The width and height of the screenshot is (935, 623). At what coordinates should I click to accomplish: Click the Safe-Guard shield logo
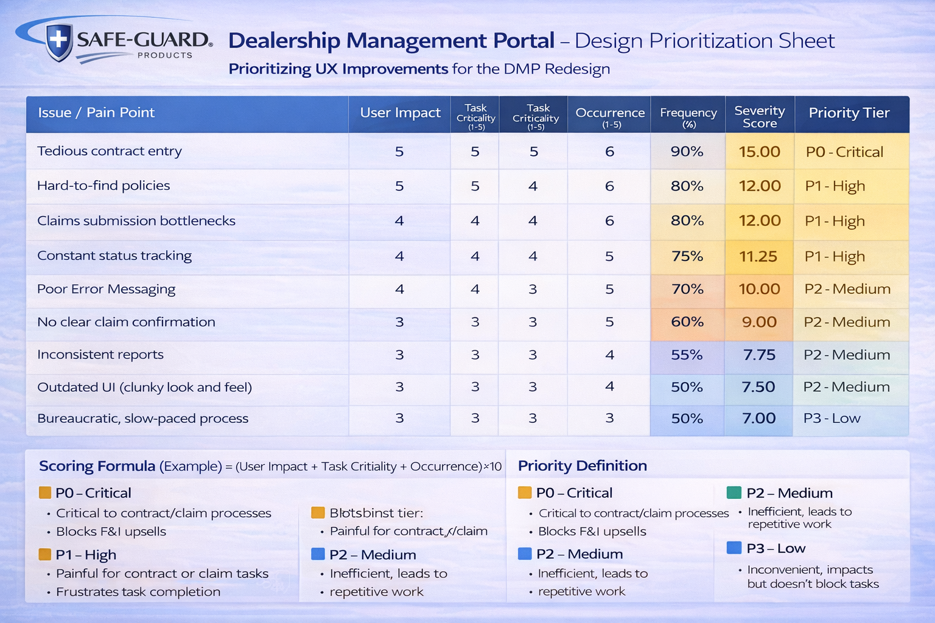(x=59, y=41)
